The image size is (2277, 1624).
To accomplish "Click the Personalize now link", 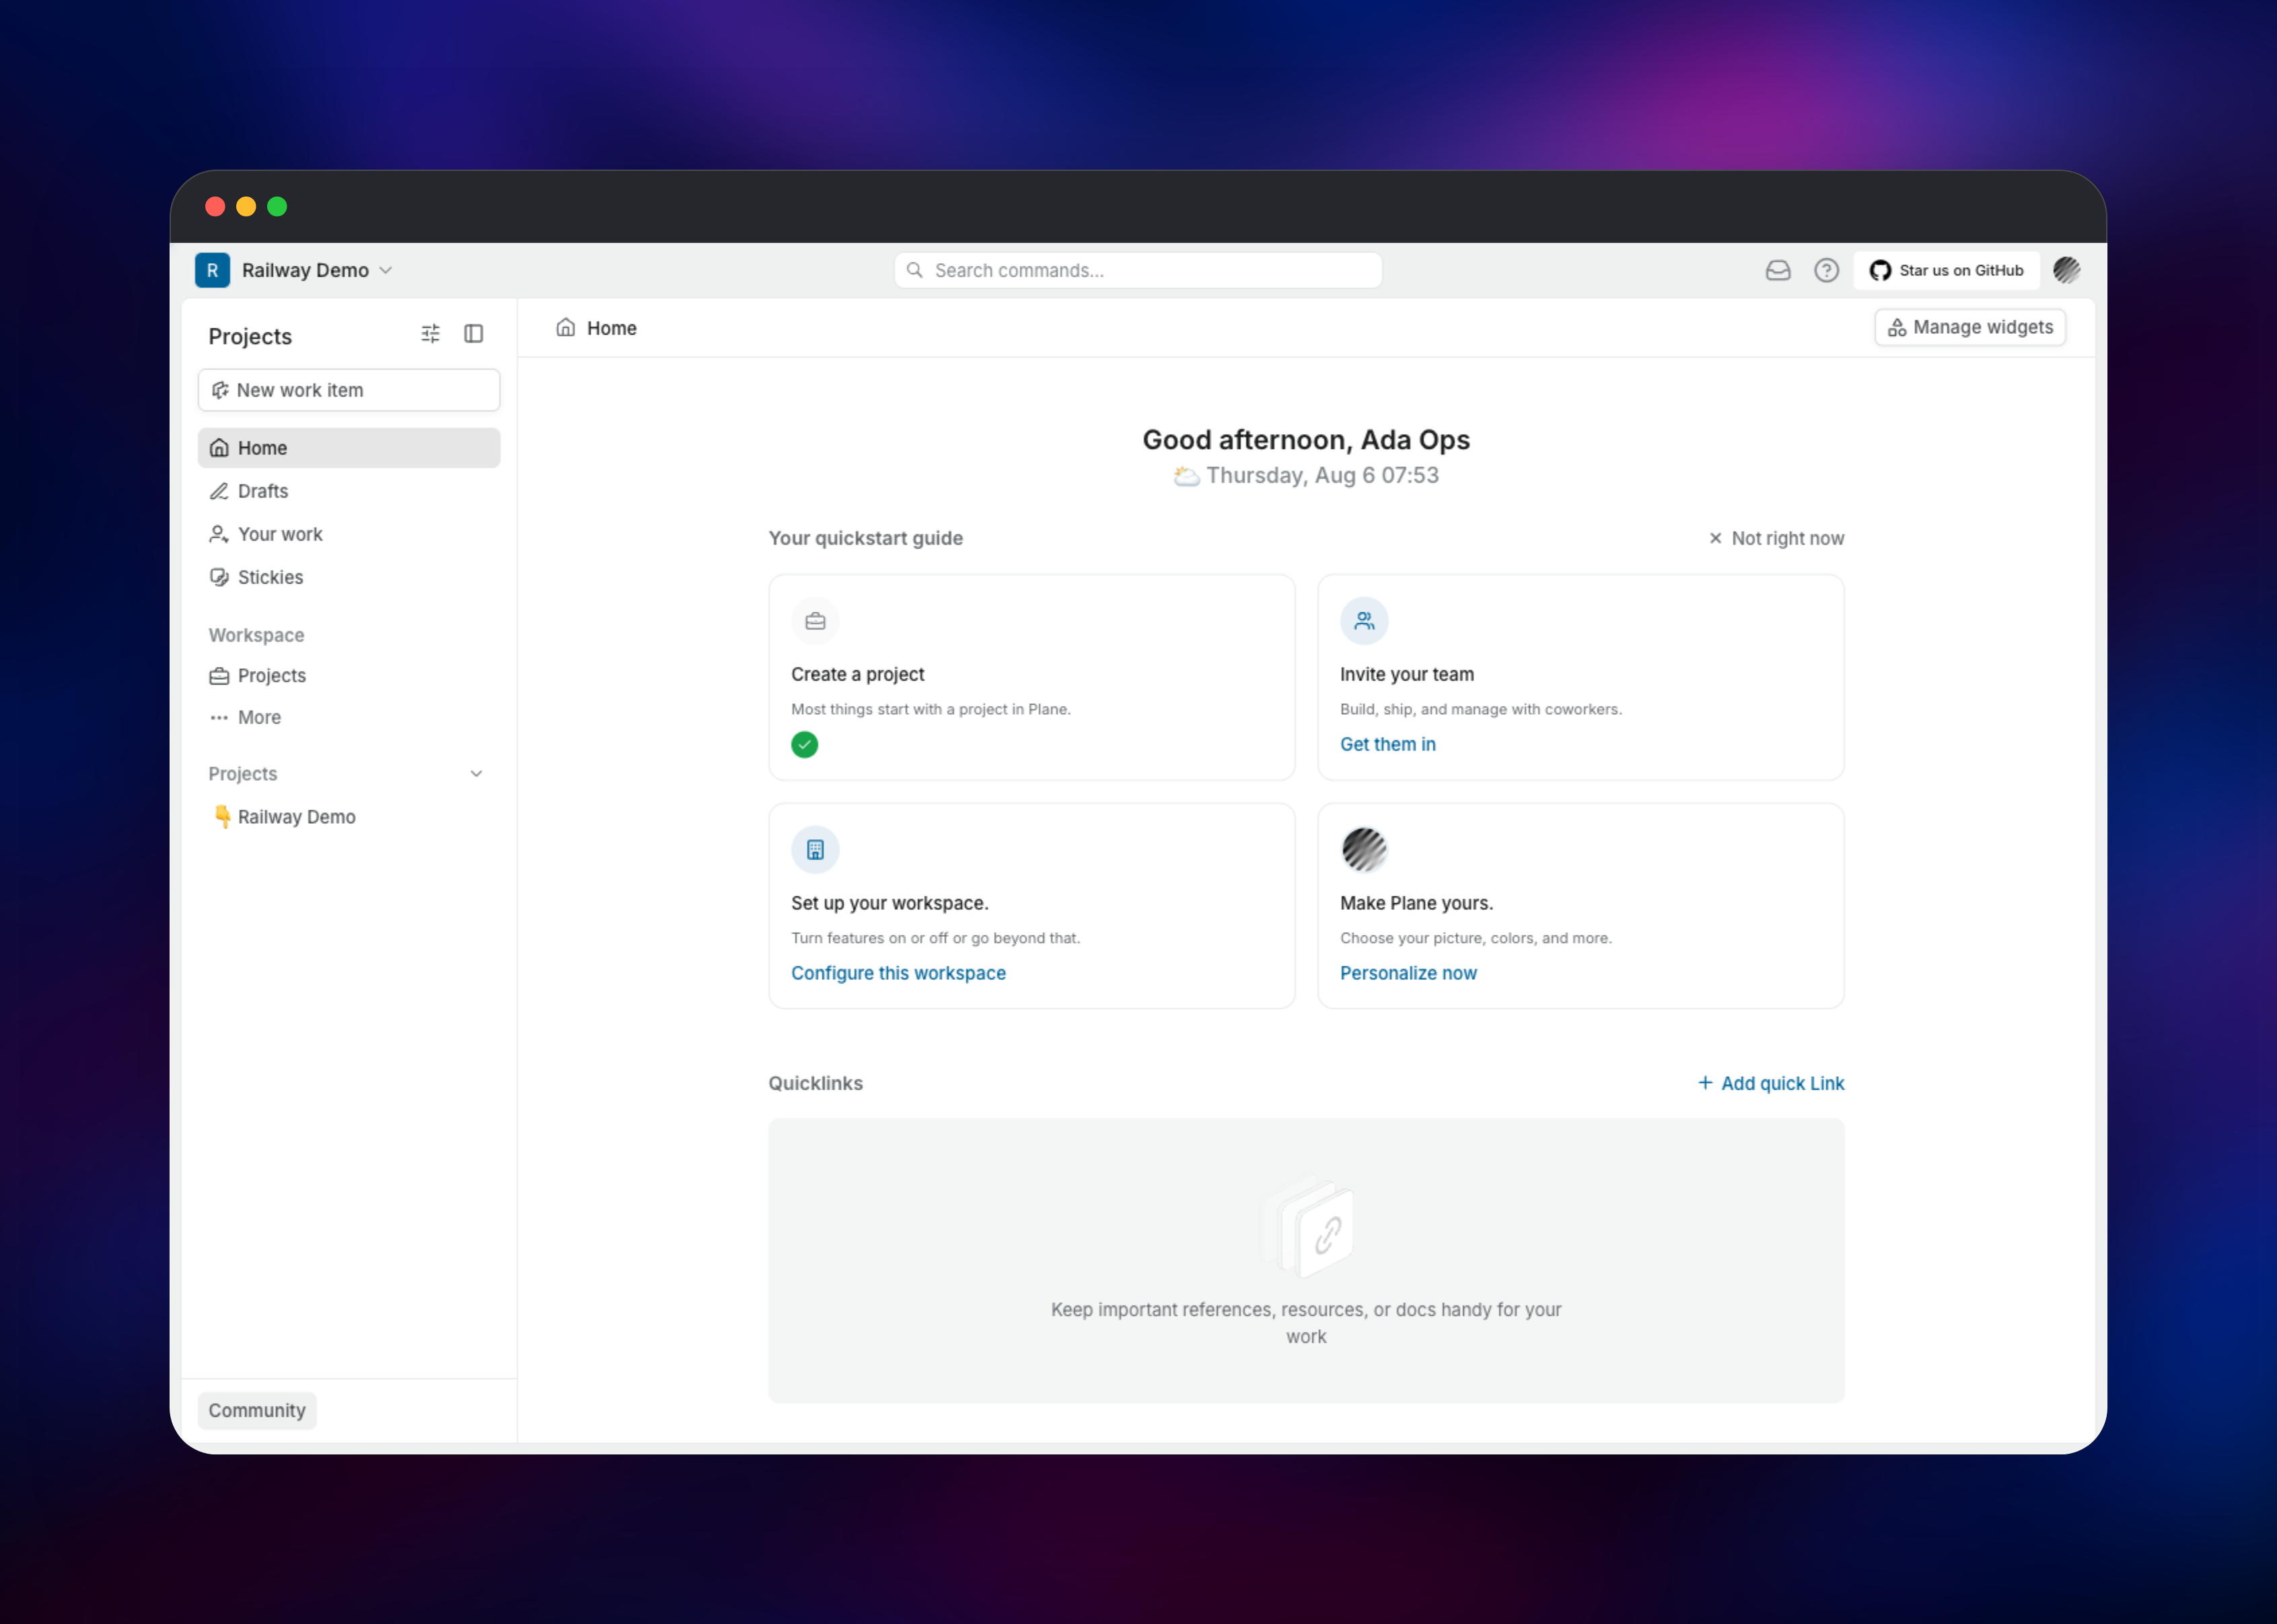I will 1408,973.
